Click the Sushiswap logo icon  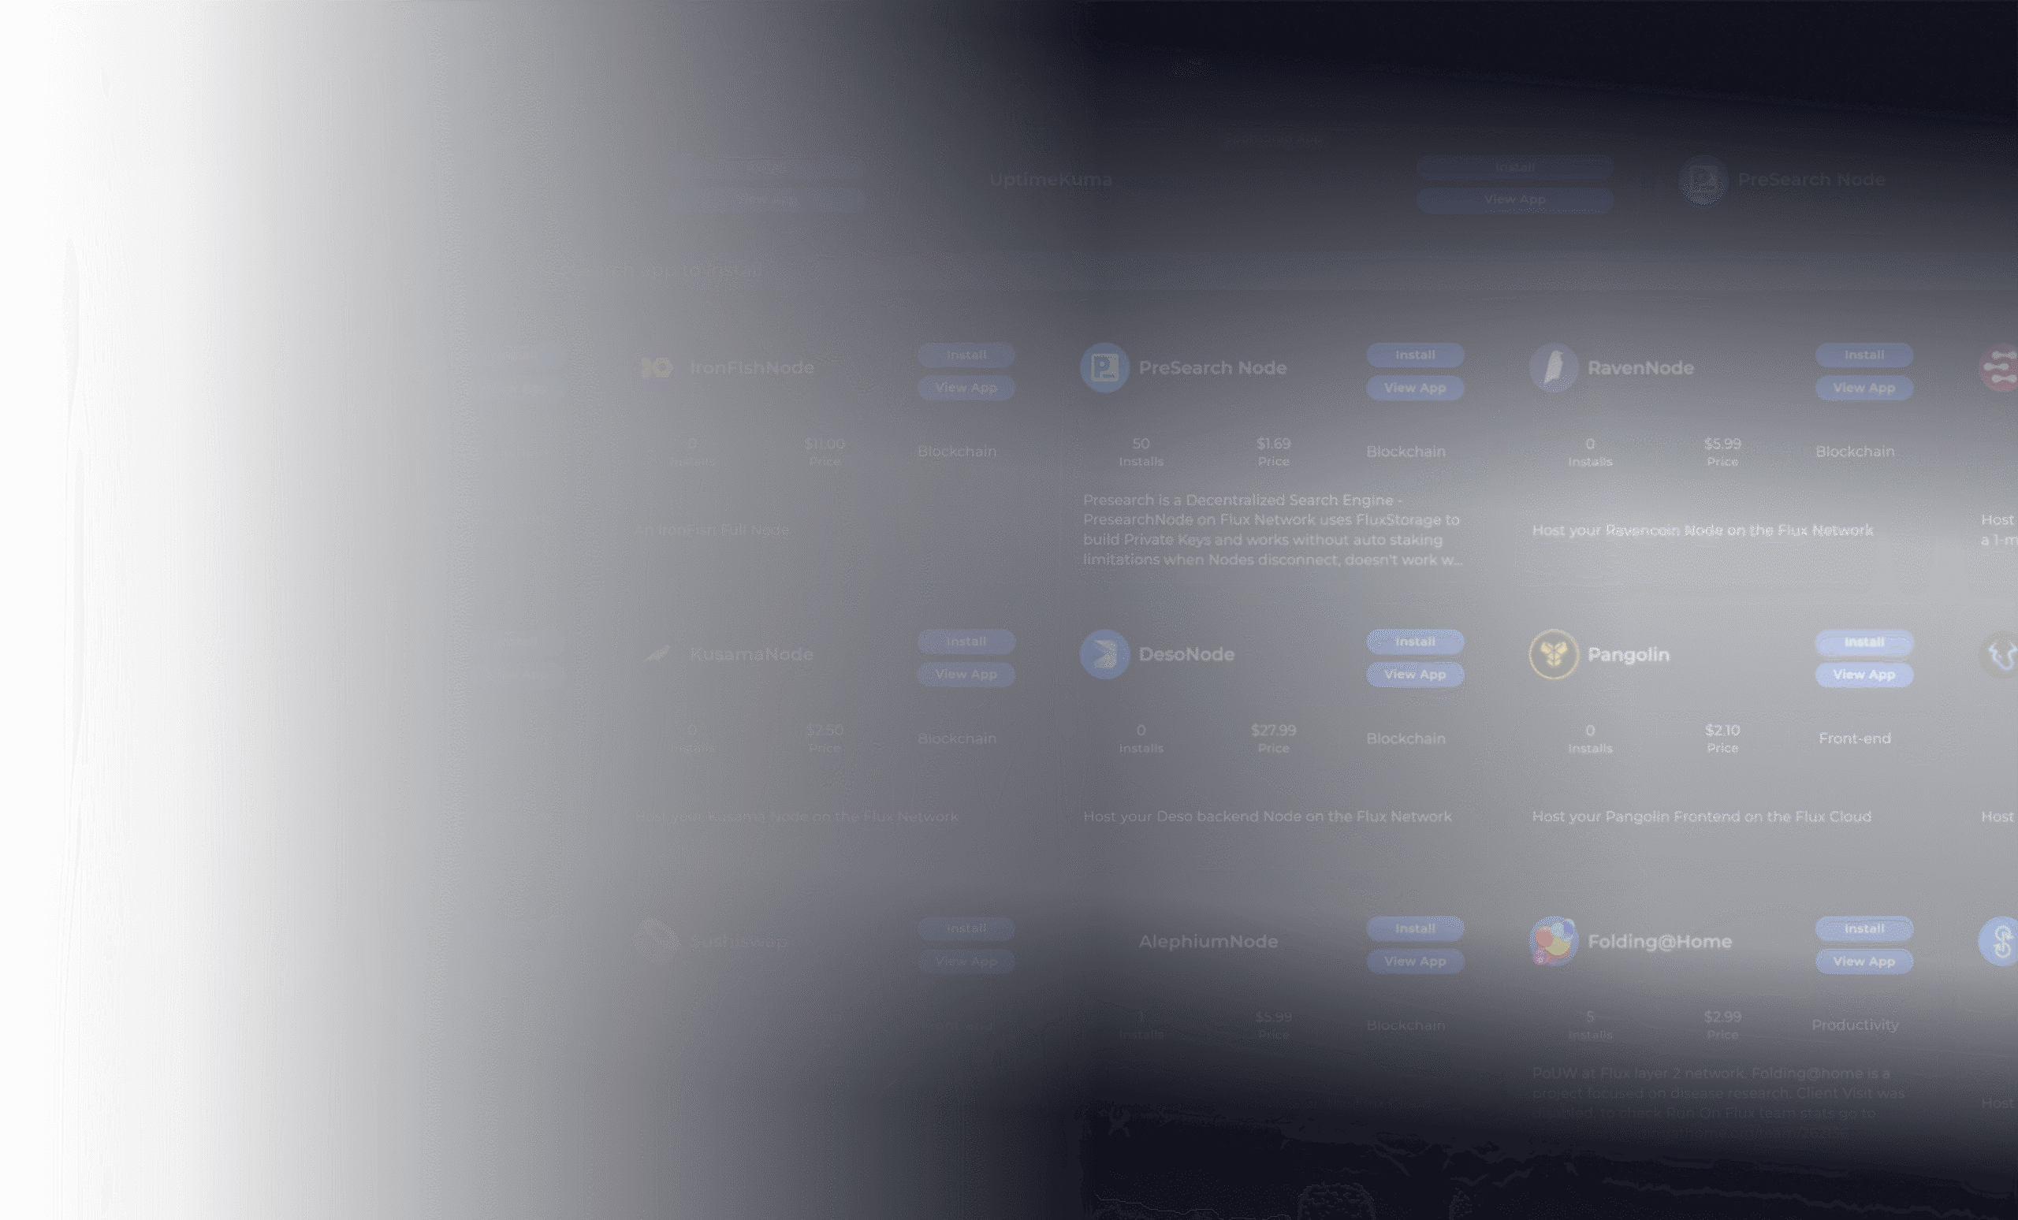click(x=656, y=941)
